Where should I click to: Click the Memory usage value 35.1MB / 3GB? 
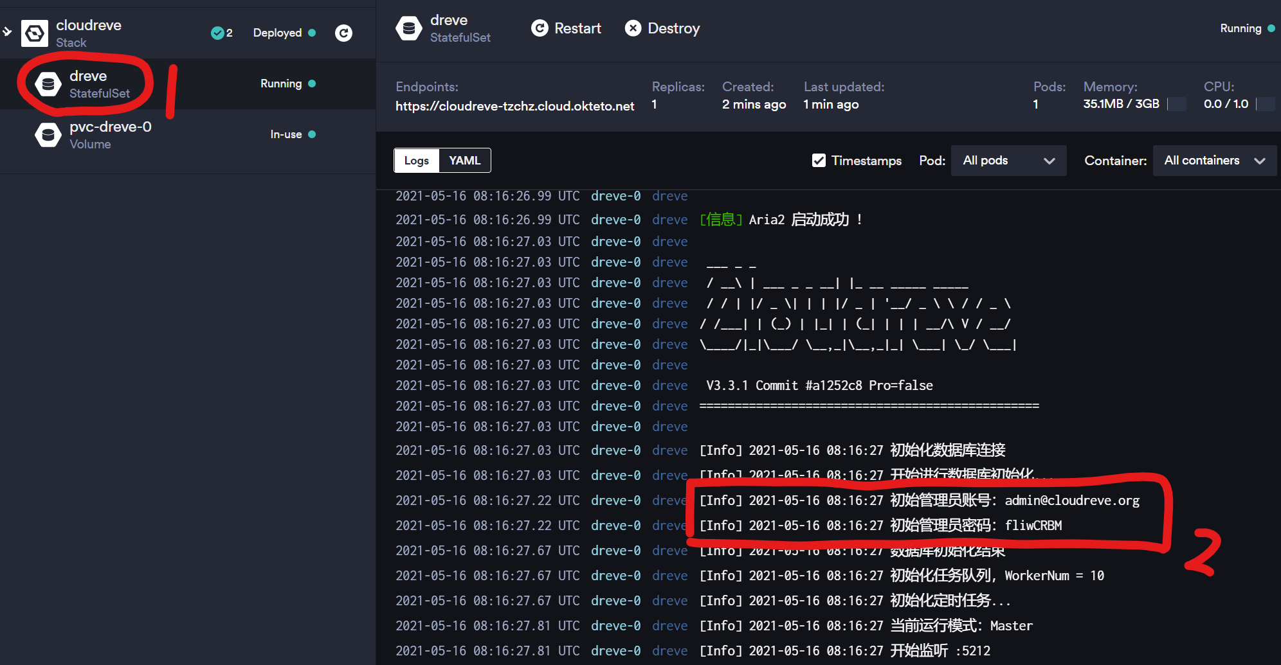[1121, 104]
